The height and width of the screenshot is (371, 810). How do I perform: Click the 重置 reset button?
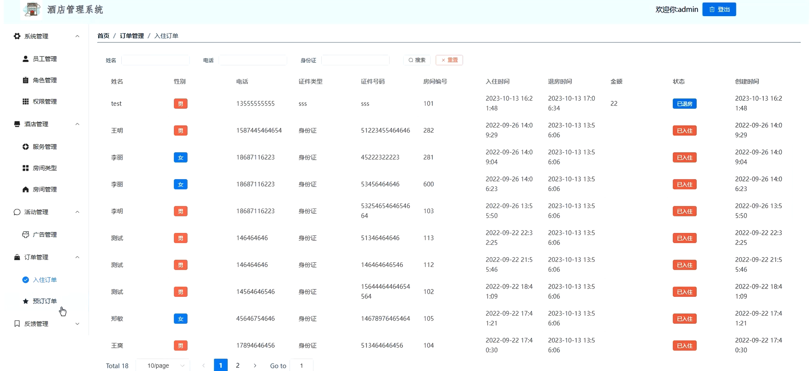449,60
